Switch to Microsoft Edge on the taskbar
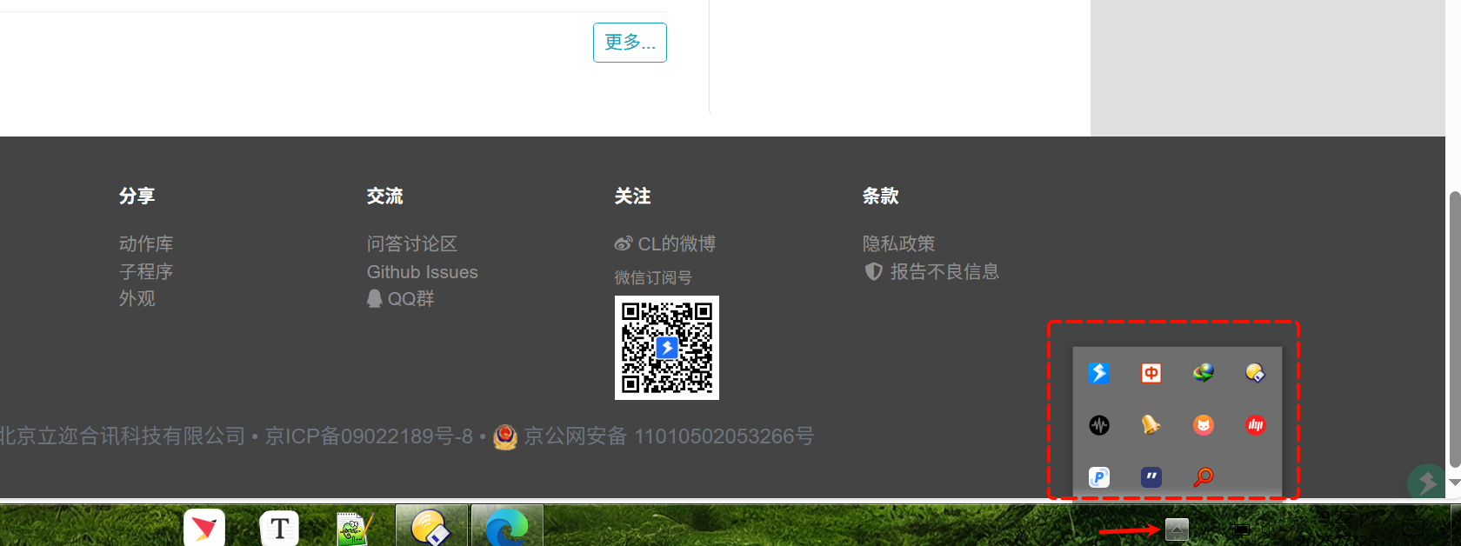 (507, 526)
